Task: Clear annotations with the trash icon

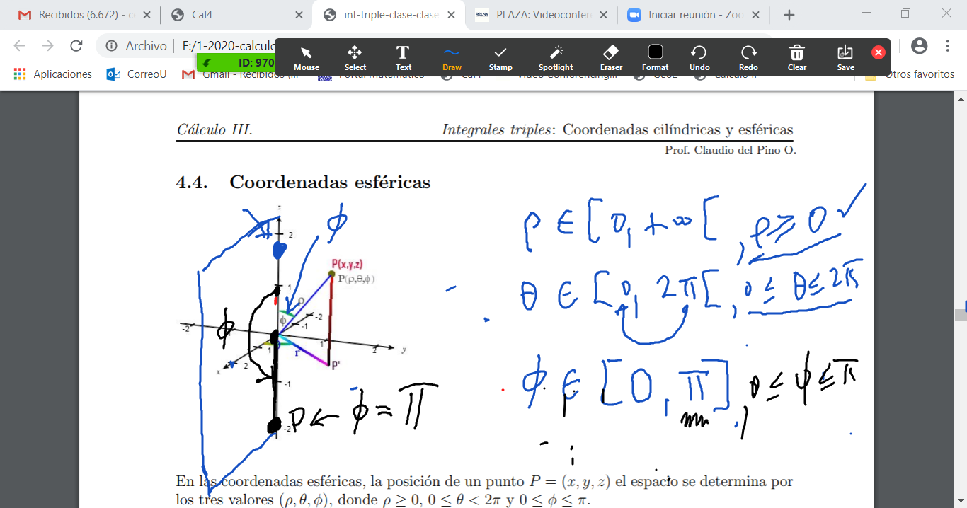Action: pos(797,57)
